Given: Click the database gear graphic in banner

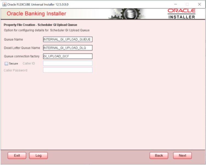Looking at the screenshot, I should click(128, 14).
